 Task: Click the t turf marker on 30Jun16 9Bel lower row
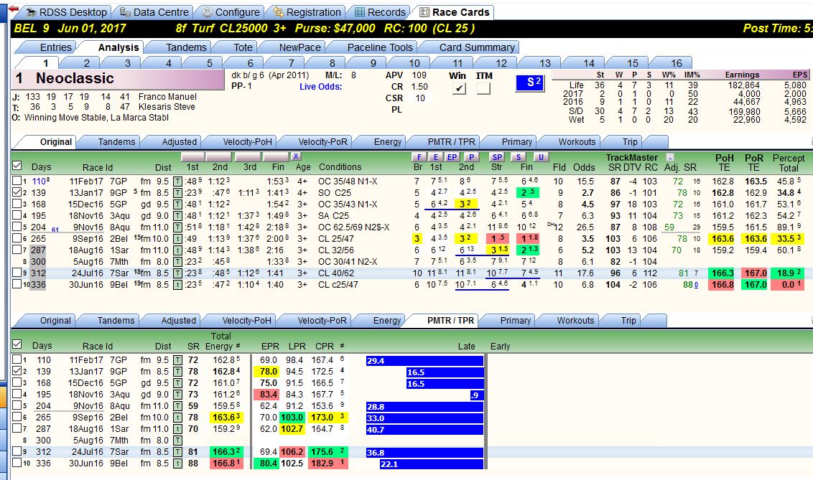(x=177, y=463)
